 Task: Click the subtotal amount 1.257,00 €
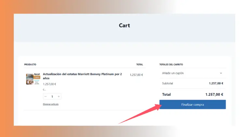(x=216, y=83)
